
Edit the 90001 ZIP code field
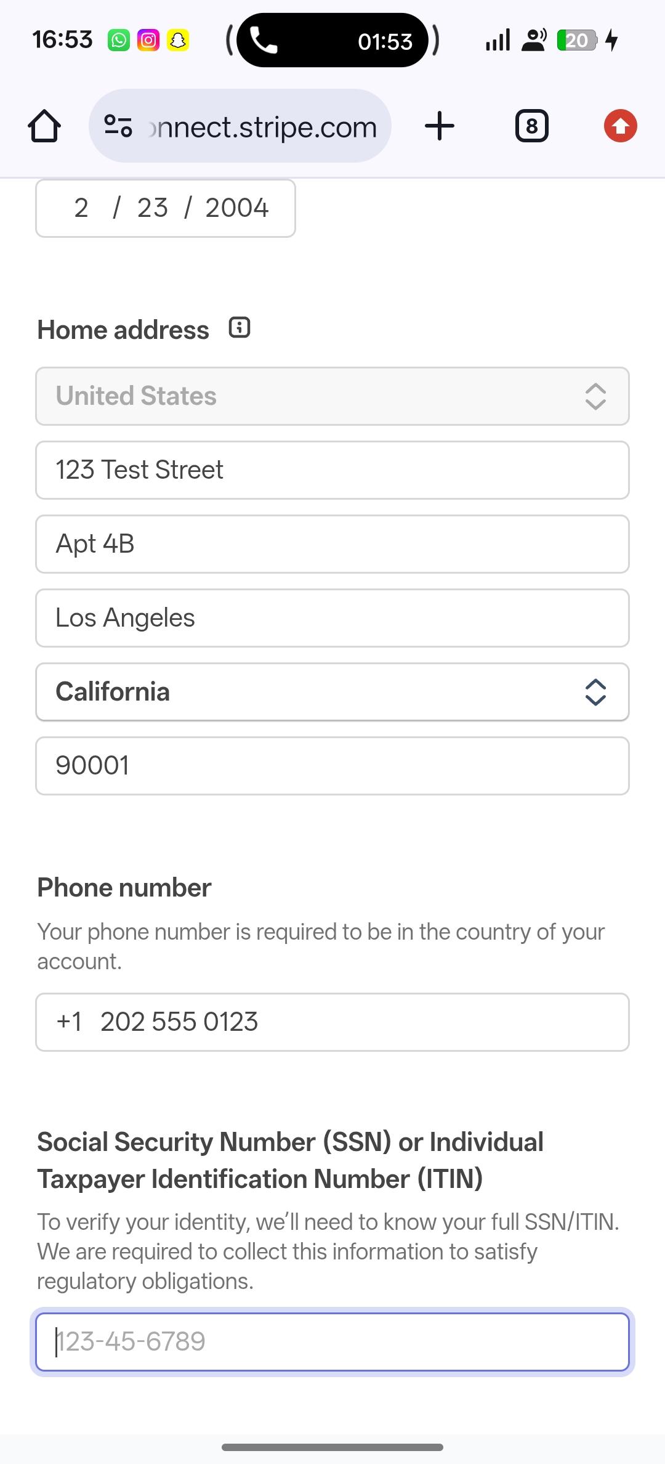point(332,766)
